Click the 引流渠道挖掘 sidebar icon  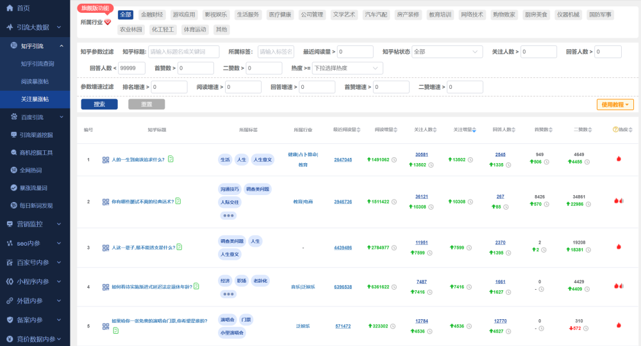[14, 135]
